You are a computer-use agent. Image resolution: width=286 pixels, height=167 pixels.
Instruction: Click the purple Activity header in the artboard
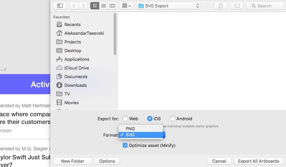point(25,84)
